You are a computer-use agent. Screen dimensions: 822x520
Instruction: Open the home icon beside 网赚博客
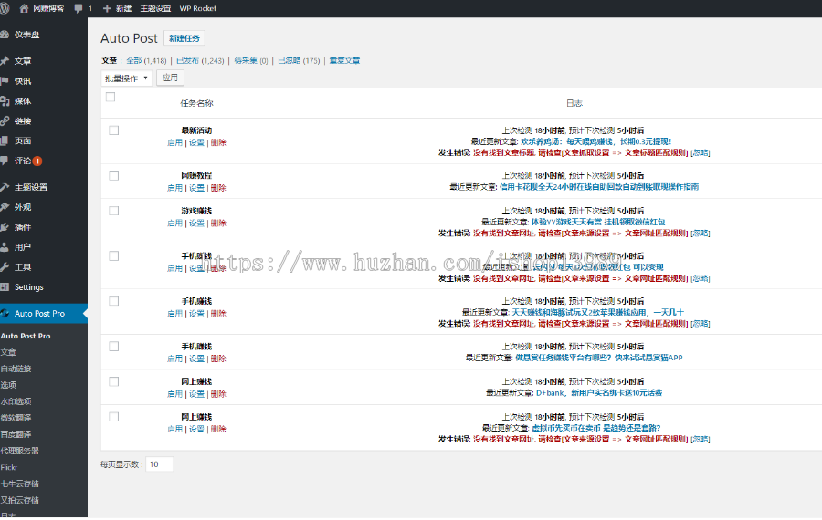point(24,8)
